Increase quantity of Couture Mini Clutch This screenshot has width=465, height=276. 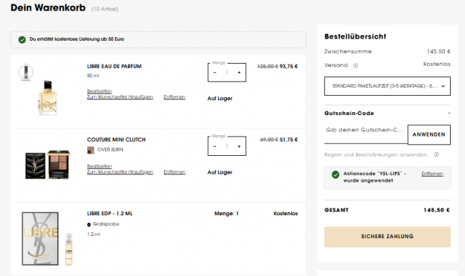pos(239,146)
